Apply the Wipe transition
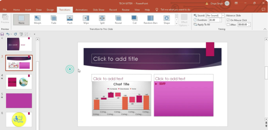This screenshot has width=268, height=130. 86,20
